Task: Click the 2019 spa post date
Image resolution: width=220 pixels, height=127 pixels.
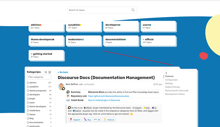Action: pyautogui.click(x=158, y=84)
